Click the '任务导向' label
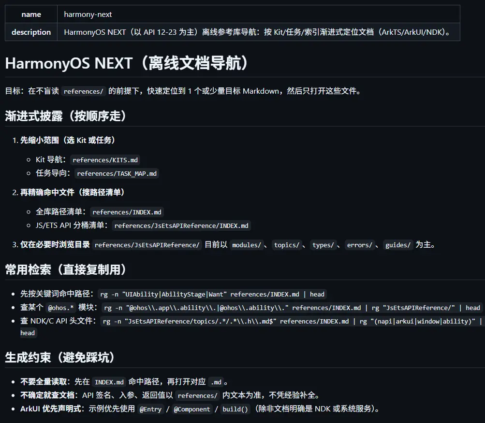The width and height of the screenshot is (485, 423). tap(51, 173)
